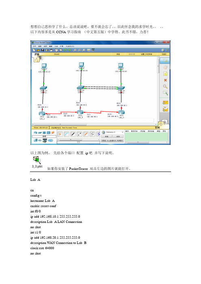Pick the dashed copper cross-over cable
Image resolution: width=201 pixels, height=284 pixels.
point(79,134)
